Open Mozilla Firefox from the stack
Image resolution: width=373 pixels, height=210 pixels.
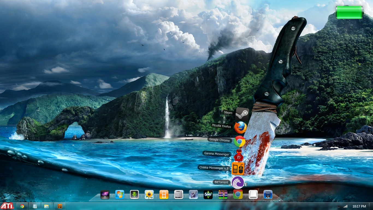(240, 128)
